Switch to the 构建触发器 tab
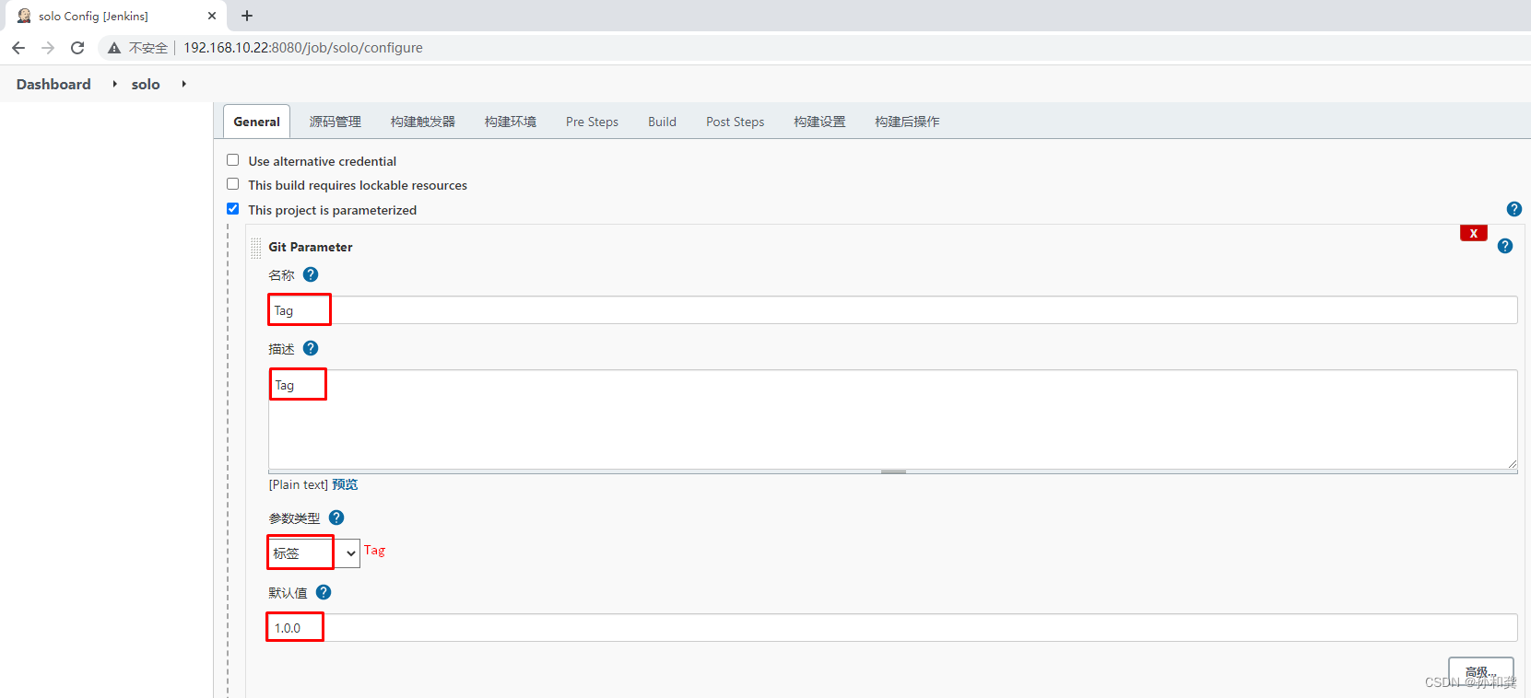 coord(423,122)
